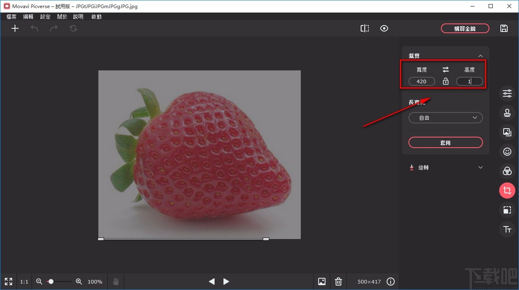Click the 寬度 width input field
Image resolution: width=519 pixels, height=290 pixels.
(421, 81)
